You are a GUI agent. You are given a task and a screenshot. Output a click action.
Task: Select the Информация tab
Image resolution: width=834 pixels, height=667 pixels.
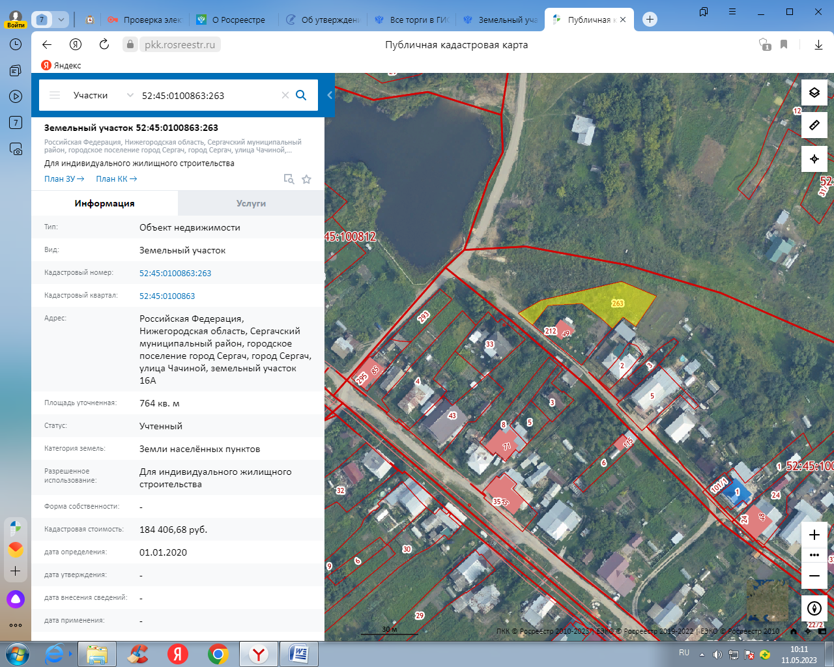104,203
